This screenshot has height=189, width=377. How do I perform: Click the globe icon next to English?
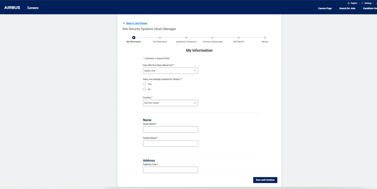point(348,3)
